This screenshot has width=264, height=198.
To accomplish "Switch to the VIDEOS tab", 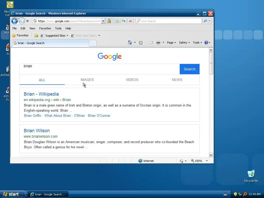I will (x=132, y=80).
